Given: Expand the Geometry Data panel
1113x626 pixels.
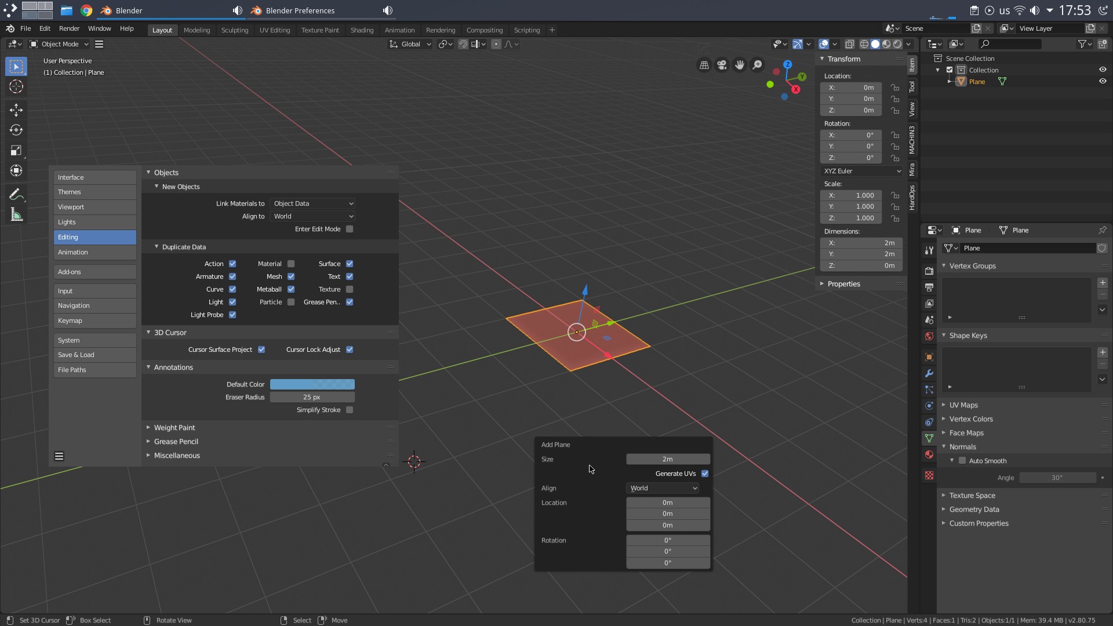Looking at the screenshot, I should click(974, 509).
